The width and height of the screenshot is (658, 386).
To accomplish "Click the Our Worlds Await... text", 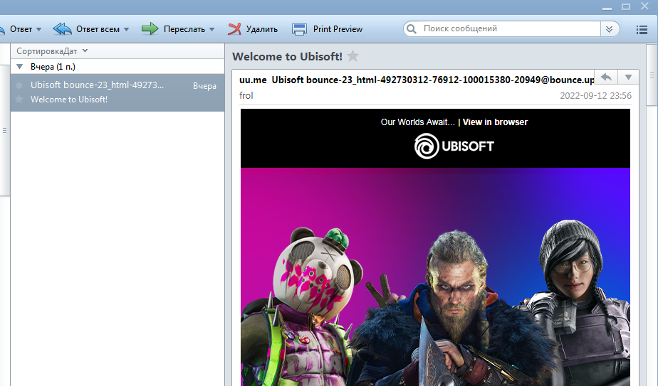I will click(x=417, y=122).
